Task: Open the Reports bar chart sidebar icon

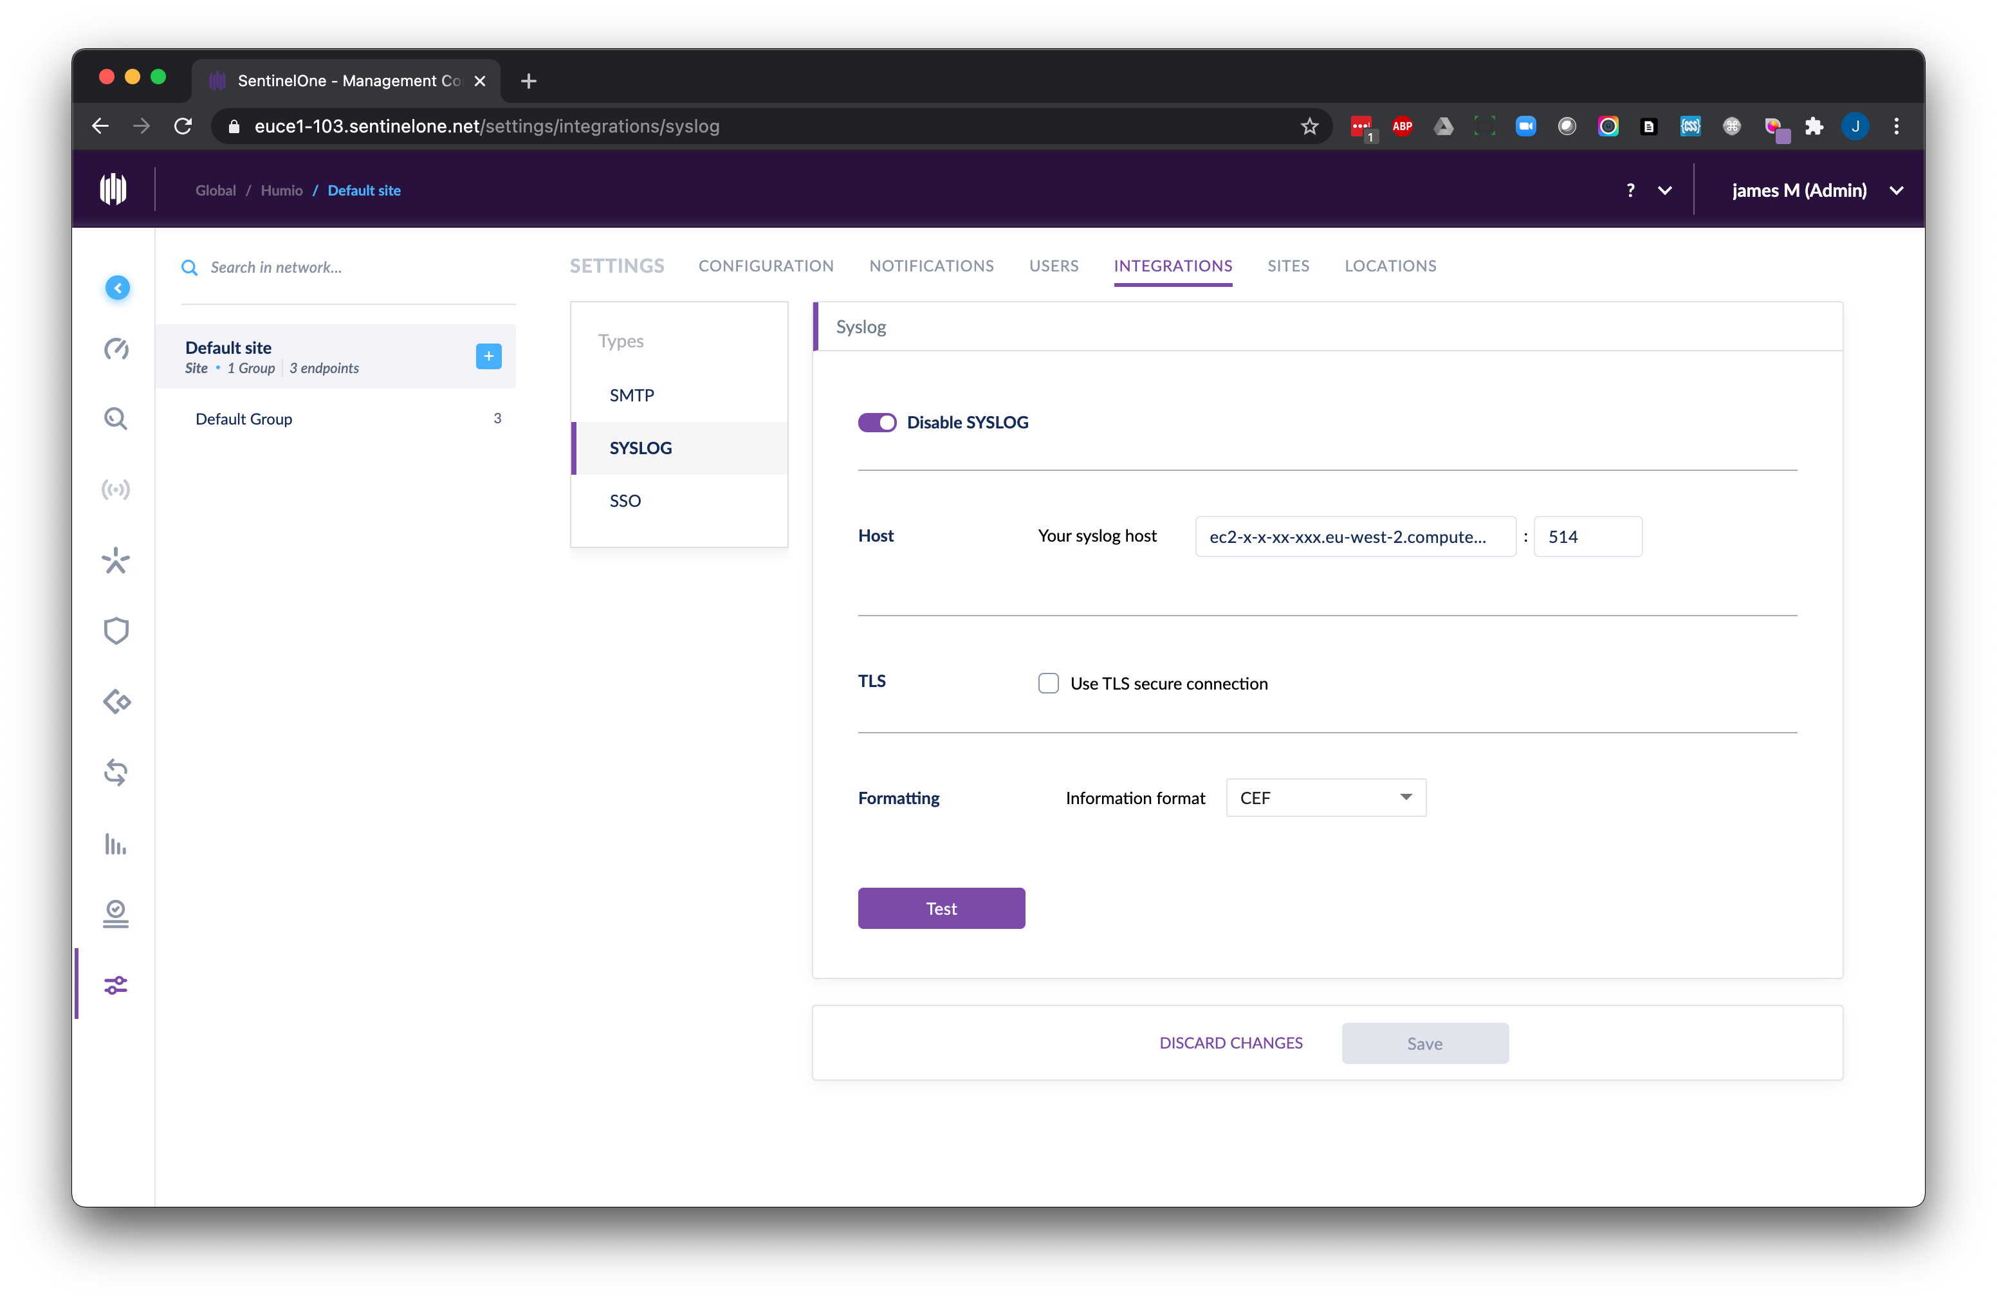Action: click(116, 844)
